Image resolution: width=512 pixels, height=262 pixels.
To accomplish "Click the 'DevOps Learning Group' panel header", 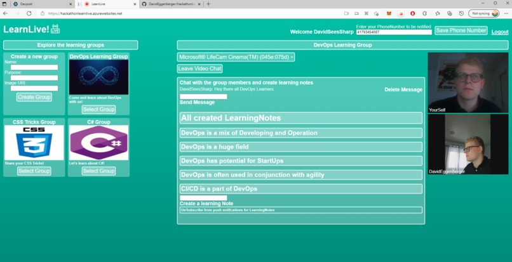I will pyautogui.click(x=342, y=45).
